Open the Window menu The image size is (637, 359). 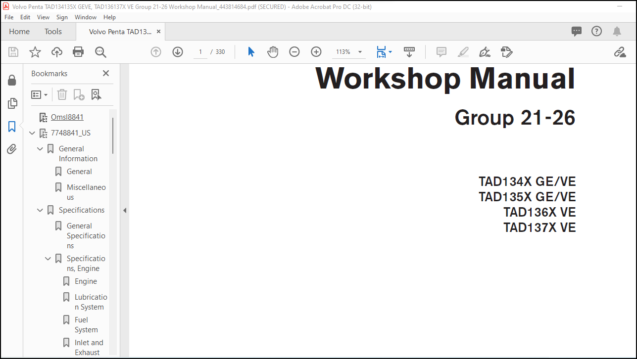[86, 17]
